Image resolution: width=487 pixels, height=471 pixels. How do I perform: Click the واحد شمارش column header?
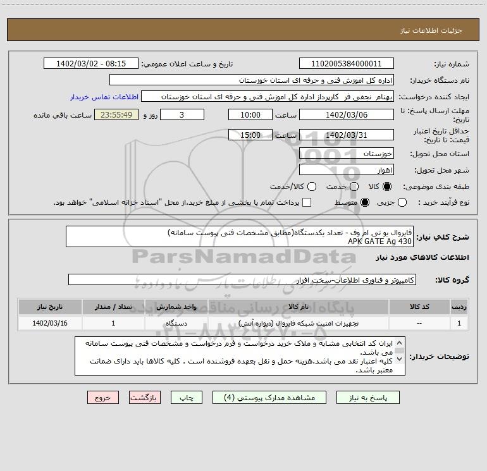[x=176, y=307]
